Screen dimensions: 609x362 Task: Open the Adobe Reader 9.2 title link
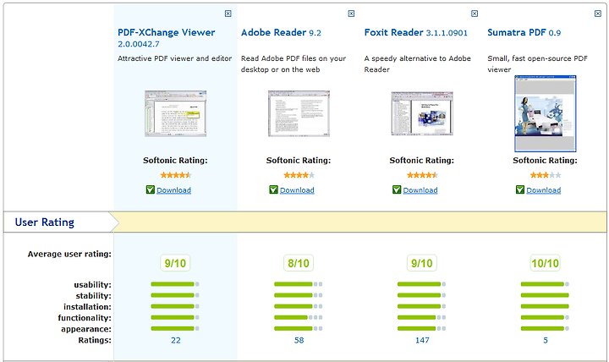281,33
